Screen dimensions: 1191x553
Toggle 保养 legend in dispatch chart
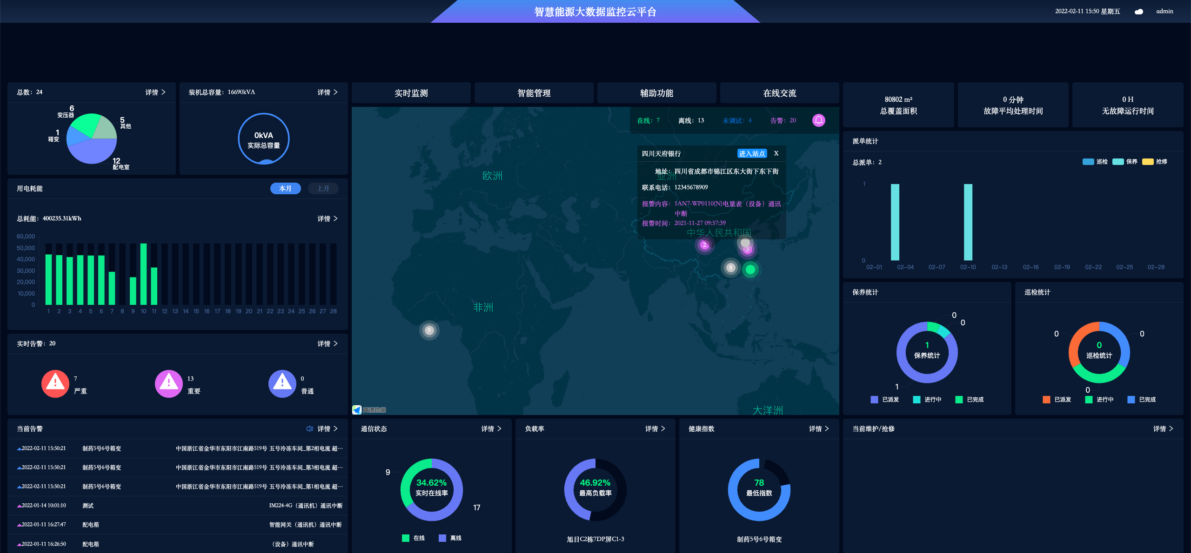(1125, 162)
